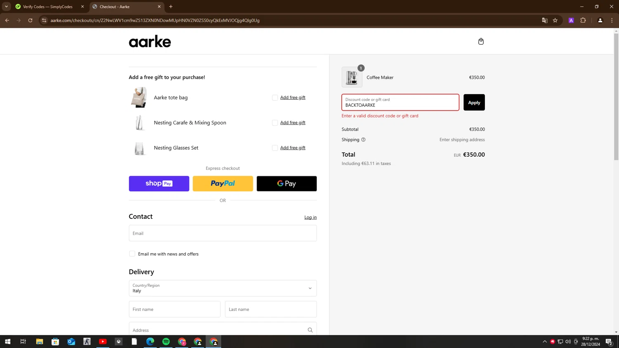The image size is (619, 348).
Task: Click the discount code input field
Action: coord(400,102)
